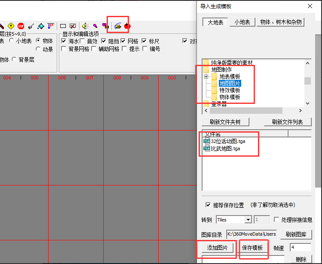Select the 特效模板 folder
Image resolution: width=322 pixels, height=264 pixels.
pos(230,90)
